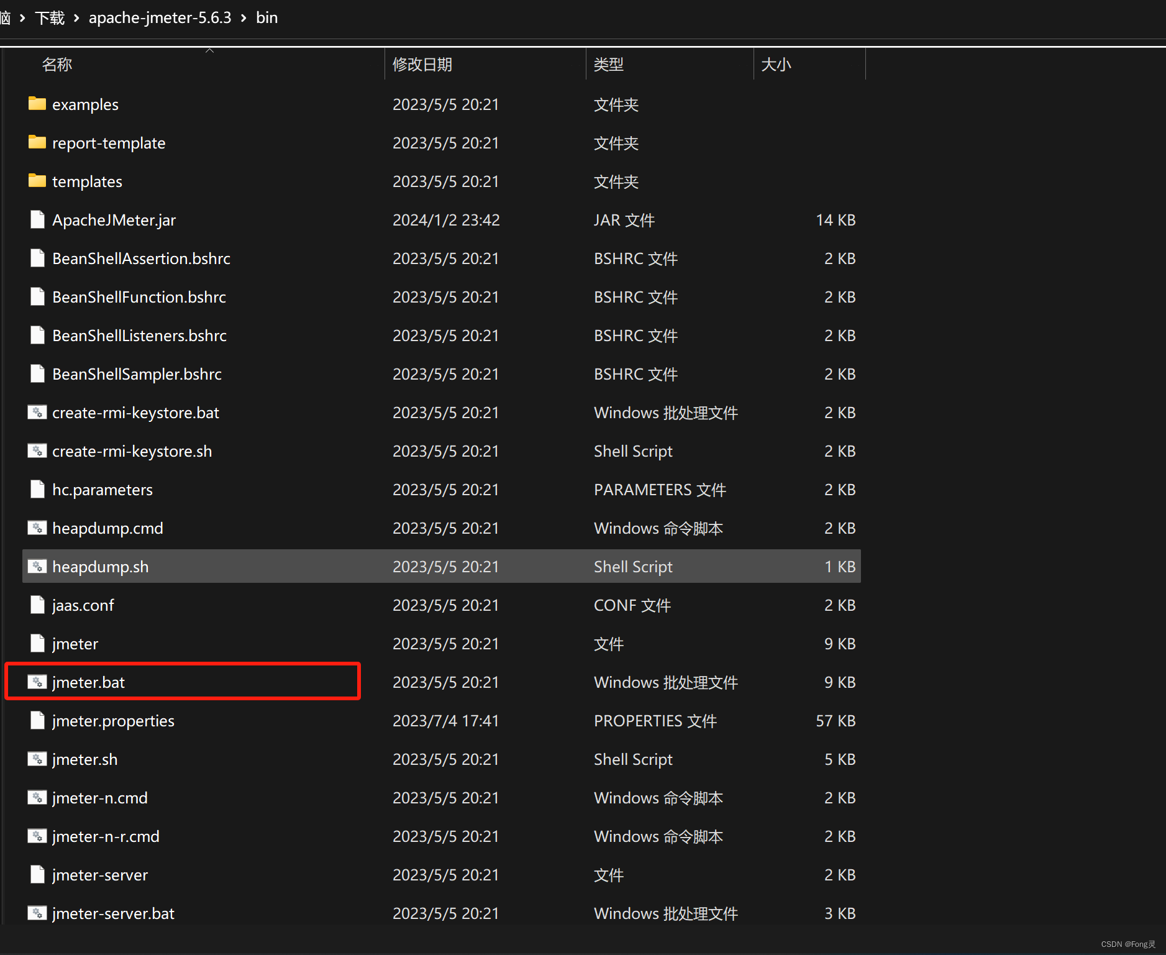
Task: Select the BeanShellSampler.bshrc file icon
Action: [x=37, y=373]
